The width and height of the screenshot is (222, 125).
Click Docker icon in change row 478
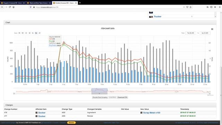pos(36,112)
